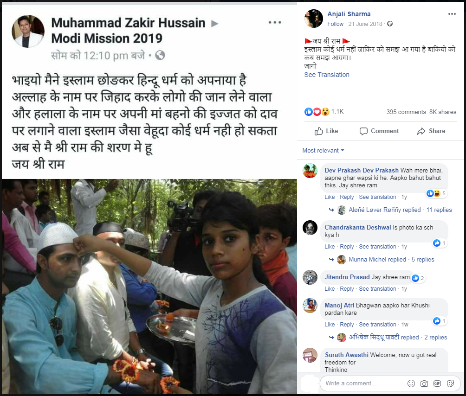Like Jitendra Prasad's comment
The height and width of the screenshot is (396, 466).
click(x=330, y=288)
